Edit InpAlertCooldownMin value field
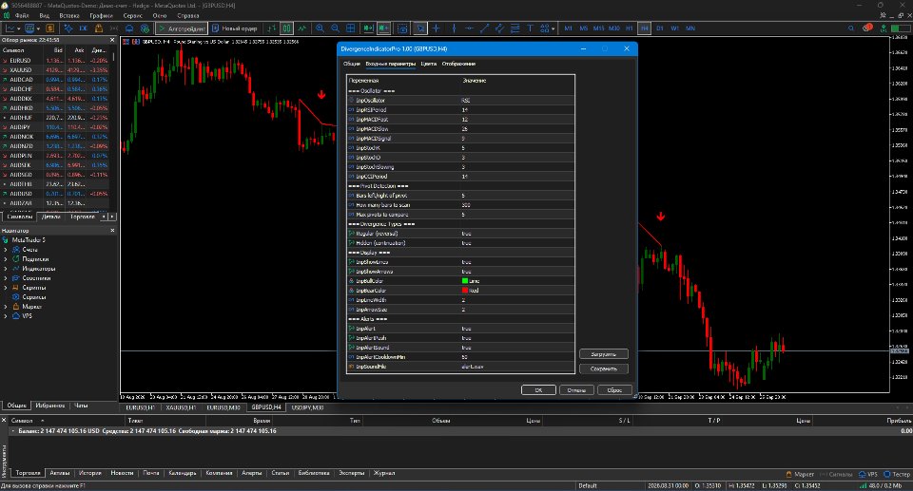This screenshot has width=913, height=491. 517,357
